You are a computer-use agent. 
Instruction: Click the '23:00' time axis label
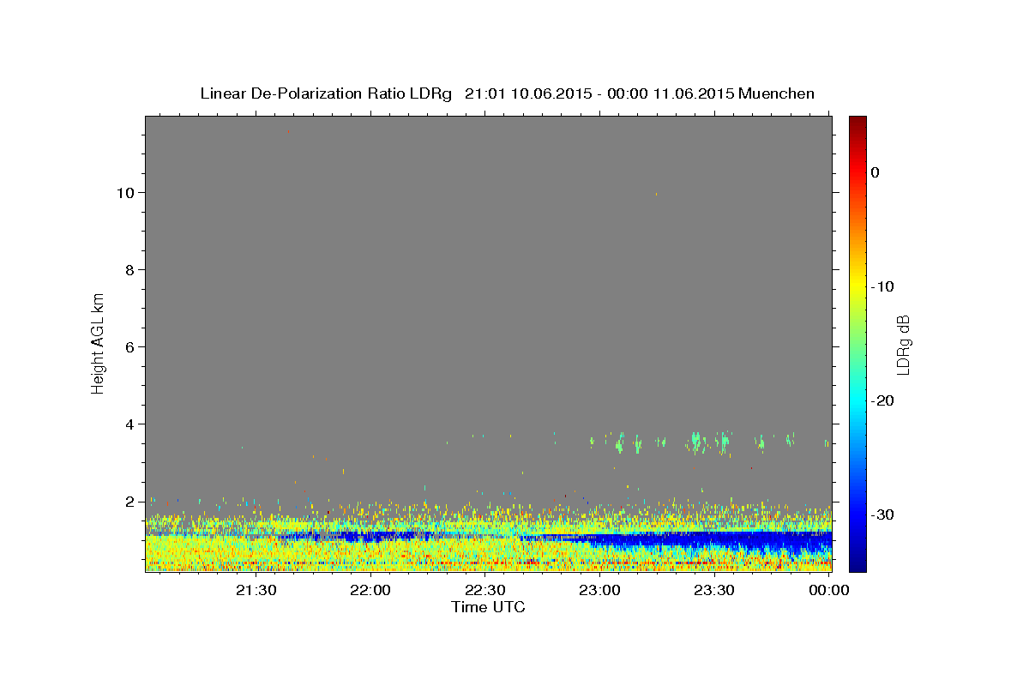click(599, 590)
